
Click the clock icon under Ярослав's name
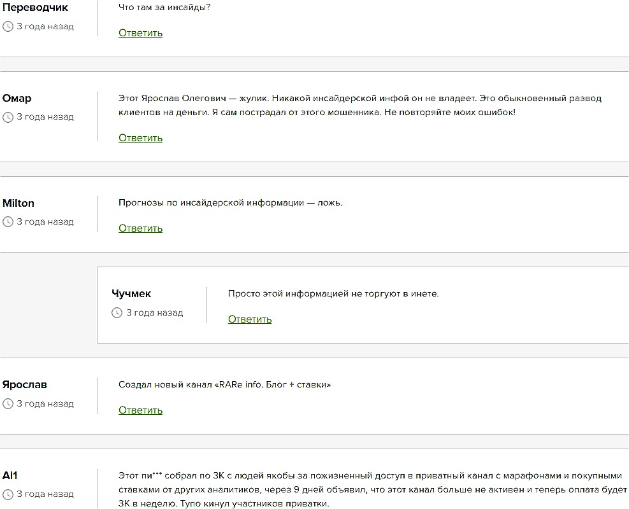[x=8, y=404]
